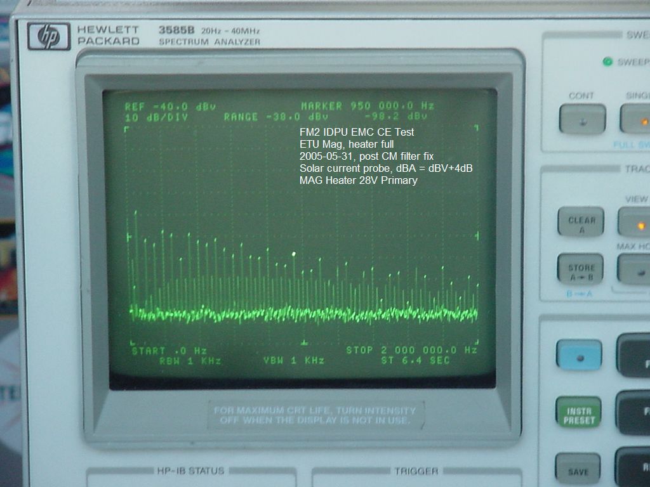Click the "START .0 Hz" readout

pyautogui.click(x=169, y=351)
